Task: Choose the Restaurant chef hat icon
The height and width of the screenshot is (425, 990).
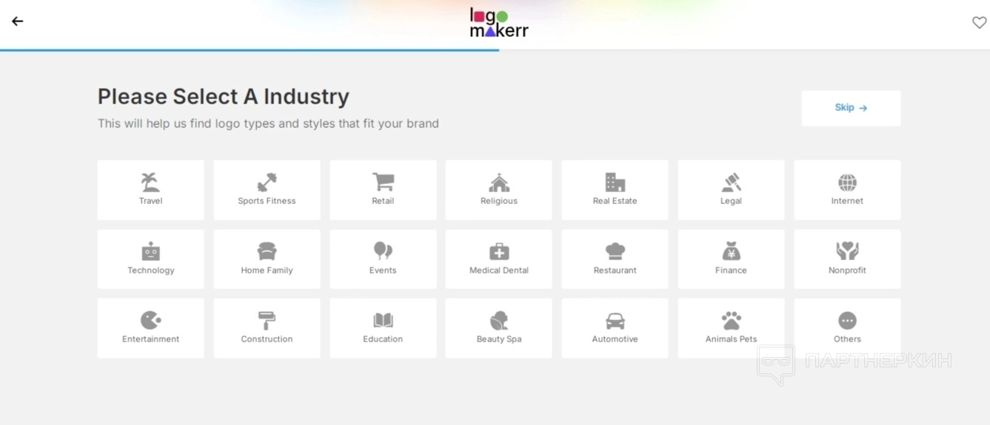Action: tap(615, 251)
